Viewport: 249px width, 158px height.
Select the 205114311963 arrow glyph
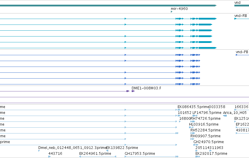(x=196, y=151)
